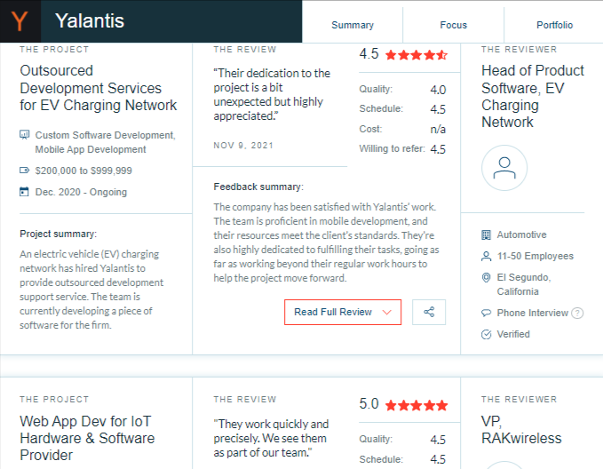Open Outsourced Development Services project title
The width and height of the screenshot is (603, 469).
tap(98, 87)
